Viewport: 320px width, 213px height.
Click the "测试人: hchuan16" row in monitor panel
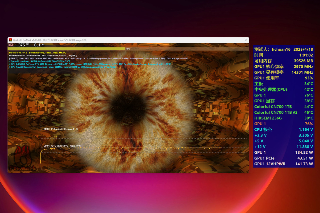283,49
